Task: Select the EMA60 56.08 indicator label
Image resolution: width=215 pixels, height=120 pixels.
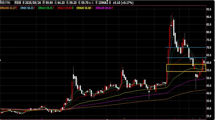Action: tap(84, 8)
